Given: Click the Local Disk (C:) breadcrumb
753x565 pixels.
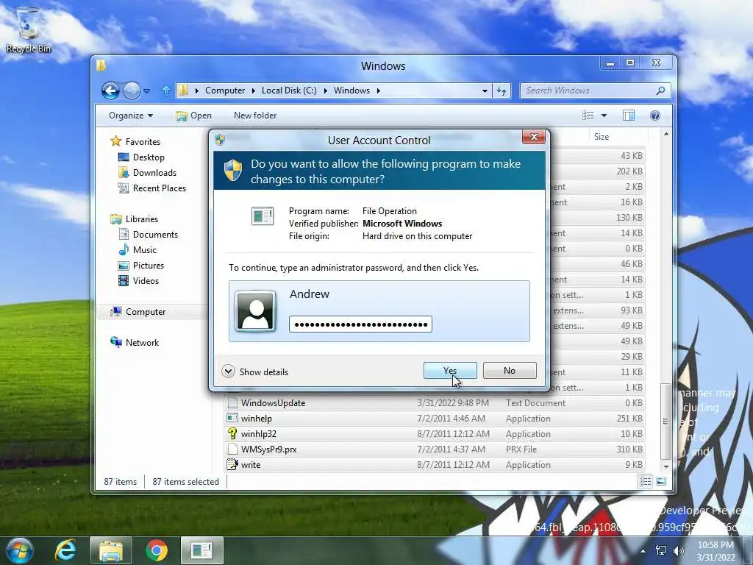Looking at the screenshot, I should [289, 90].
